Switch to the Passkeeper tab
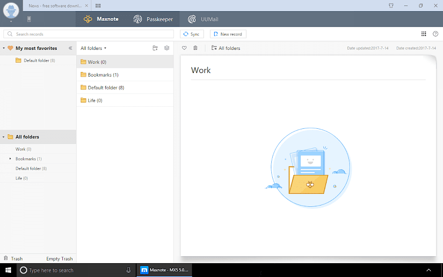Screen dimensions: 443x277 [153, 19]
